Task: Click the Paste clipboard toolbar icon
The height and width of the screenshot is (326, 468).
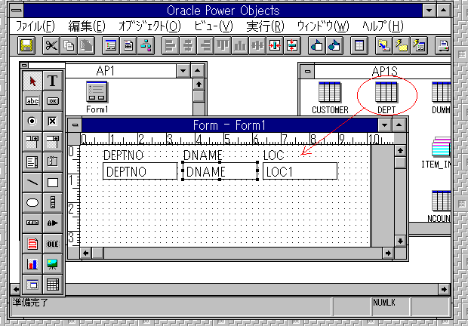Action: [86, 45]
